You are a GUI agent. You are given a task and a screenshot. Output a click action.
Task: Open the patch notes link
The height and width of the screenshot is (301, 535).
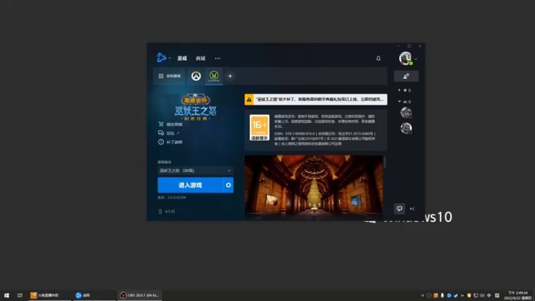171,142
